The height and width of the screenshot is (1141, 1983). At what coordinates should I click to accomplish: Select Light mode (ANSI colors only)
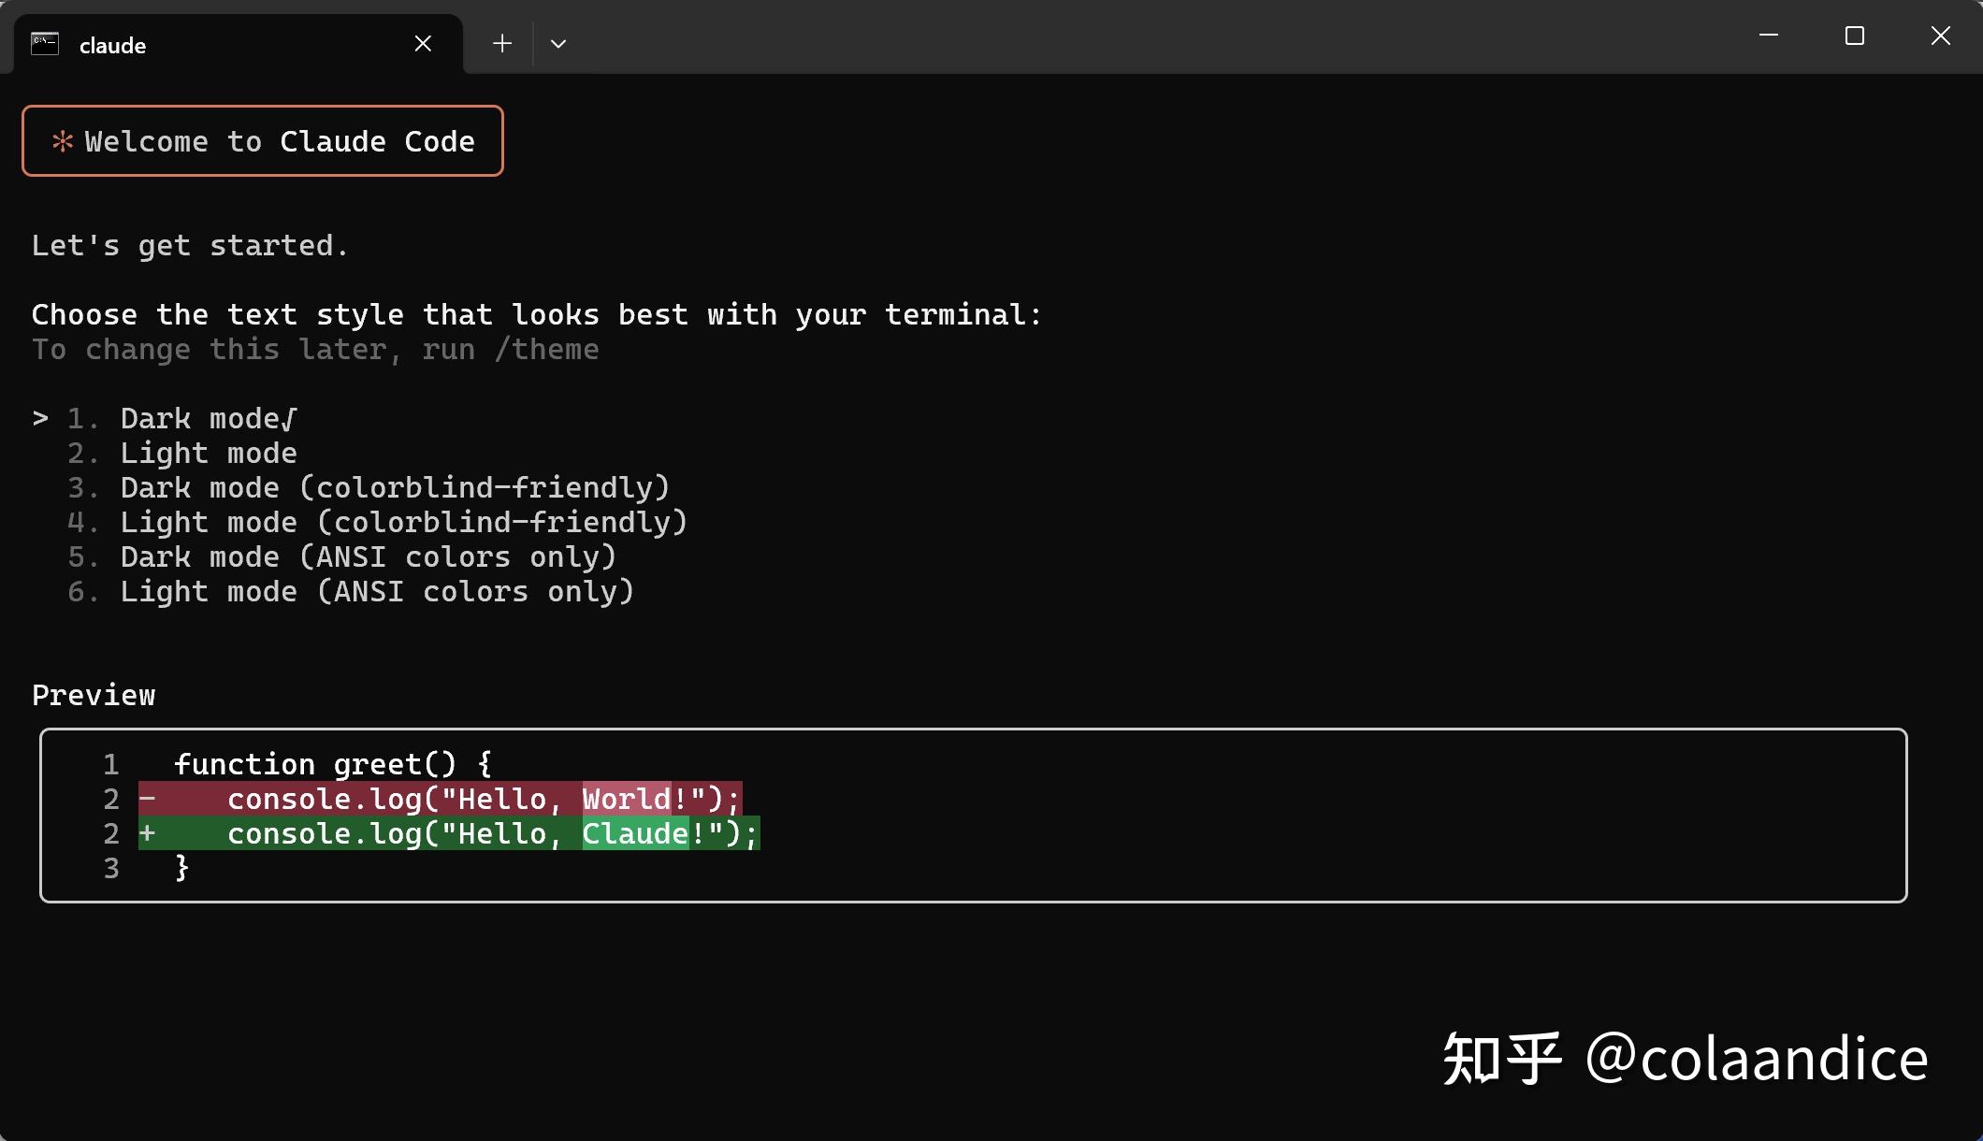(x=376, y=591)
